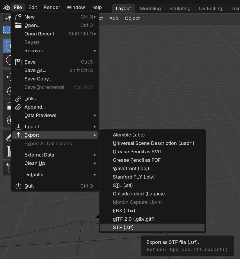Choose Save As... from File menu

pos(55,70)
